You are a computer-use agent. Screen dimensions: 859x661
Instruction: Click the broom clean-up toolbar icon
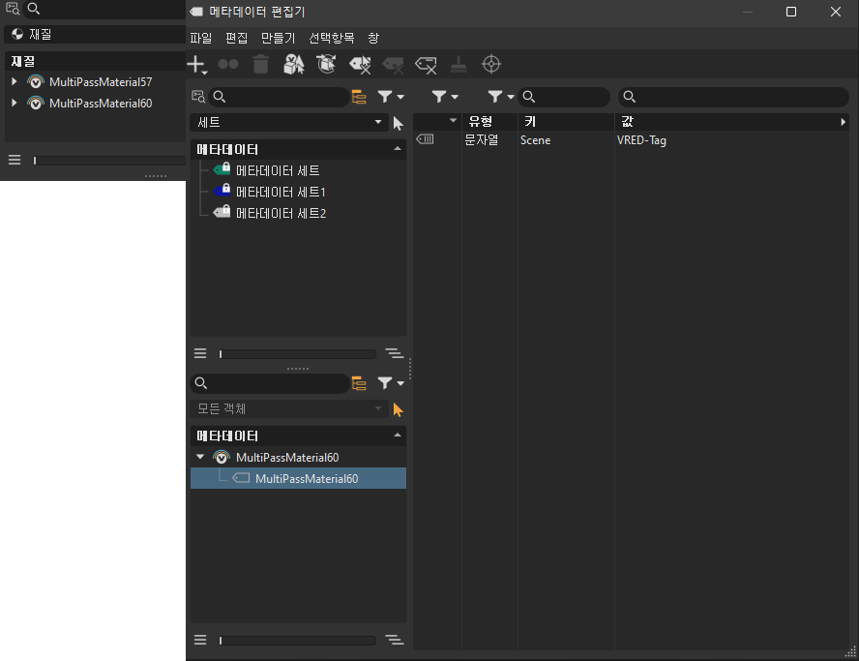tap(459, 65)
